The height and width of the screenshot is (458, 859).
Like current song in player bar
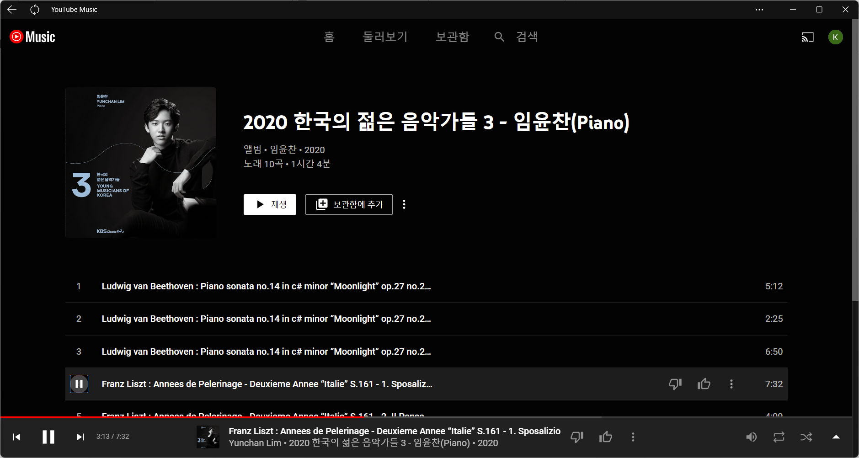pyautogui.click(x=606, y=437)
